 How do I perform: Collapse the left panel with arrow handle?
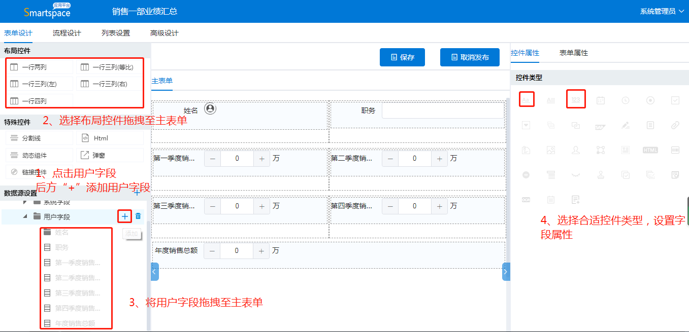(x=155, y=272)
